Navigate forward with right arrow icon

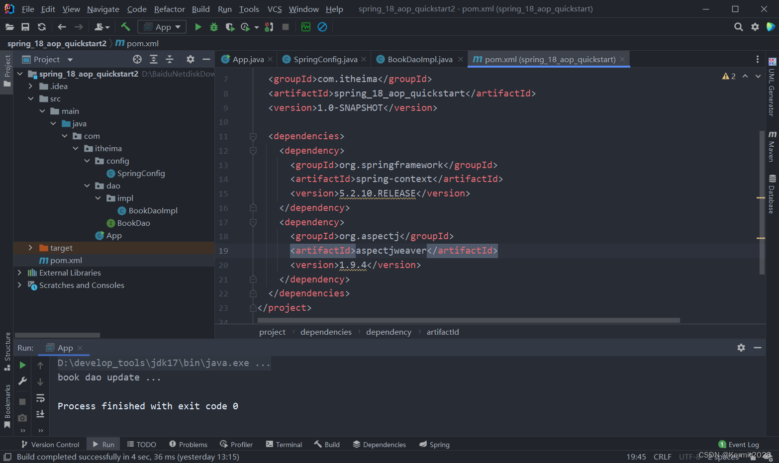pyautogui.click(x=79, y=27)
